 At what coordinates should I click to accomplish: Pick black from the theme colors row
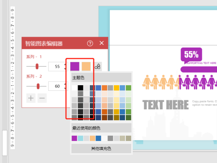click(x=80, y=88)
